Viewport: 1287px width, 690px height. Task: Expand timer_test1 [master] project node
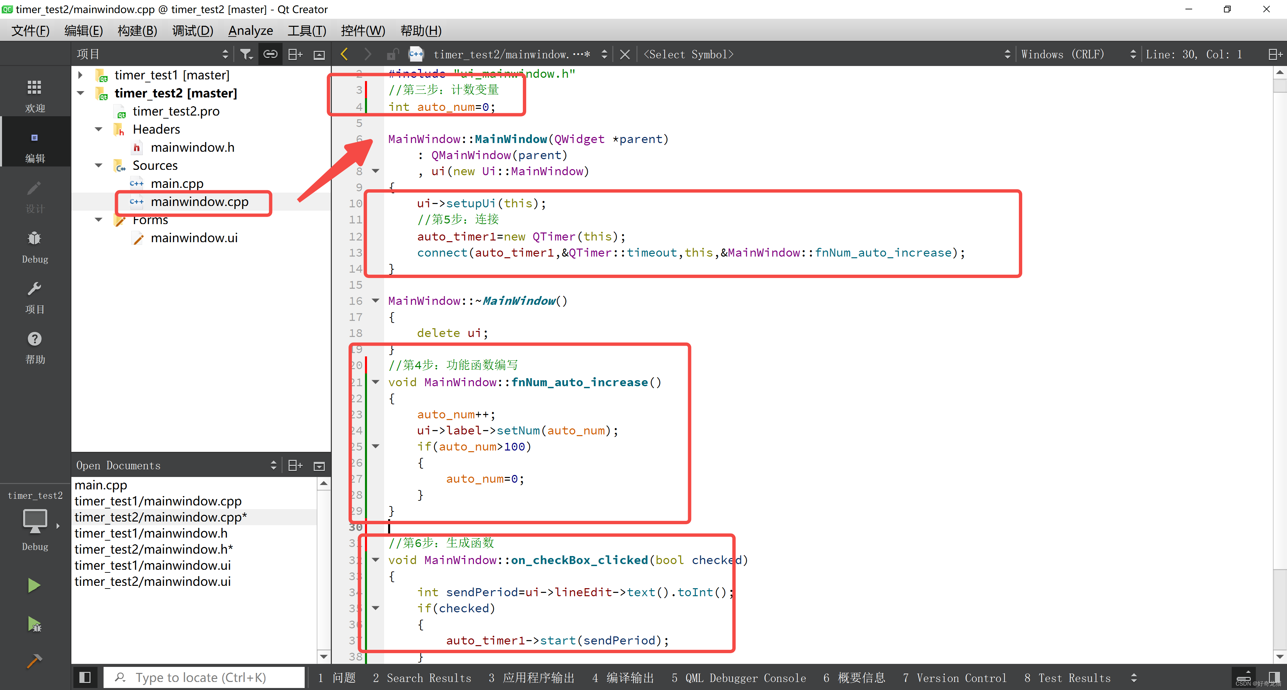[x=80, y=75]
